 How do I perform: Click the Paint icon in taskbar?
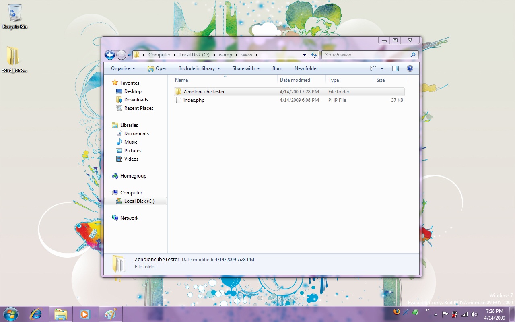110,314
